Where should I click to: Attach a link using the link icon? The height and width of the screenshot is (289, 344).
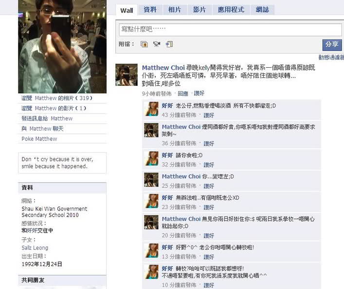(169, 44)
